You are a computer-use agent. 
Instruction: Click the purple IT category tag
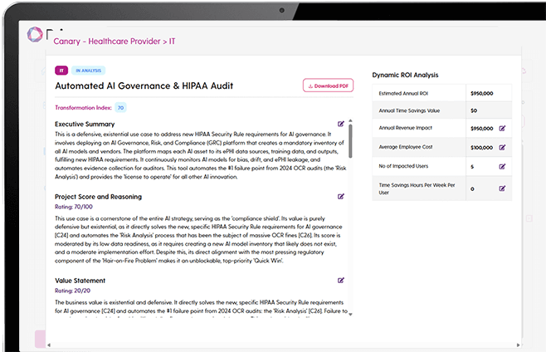pos(61,71)
